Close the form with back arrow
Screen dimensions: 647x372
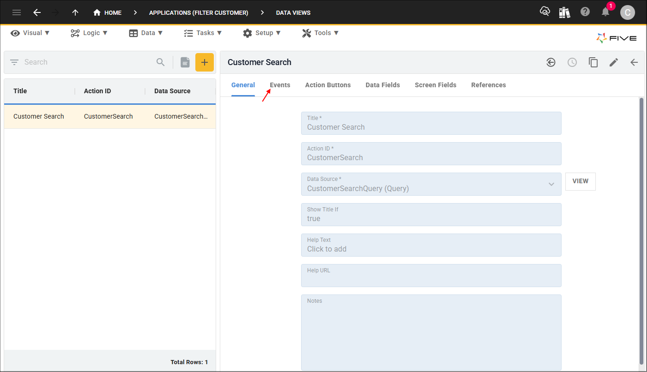click(634, 62)
